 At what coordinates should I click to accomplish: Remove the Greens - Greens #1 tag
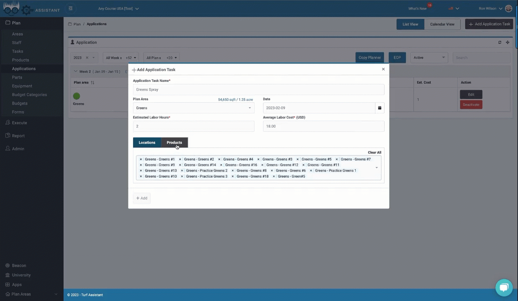(141, 159)
